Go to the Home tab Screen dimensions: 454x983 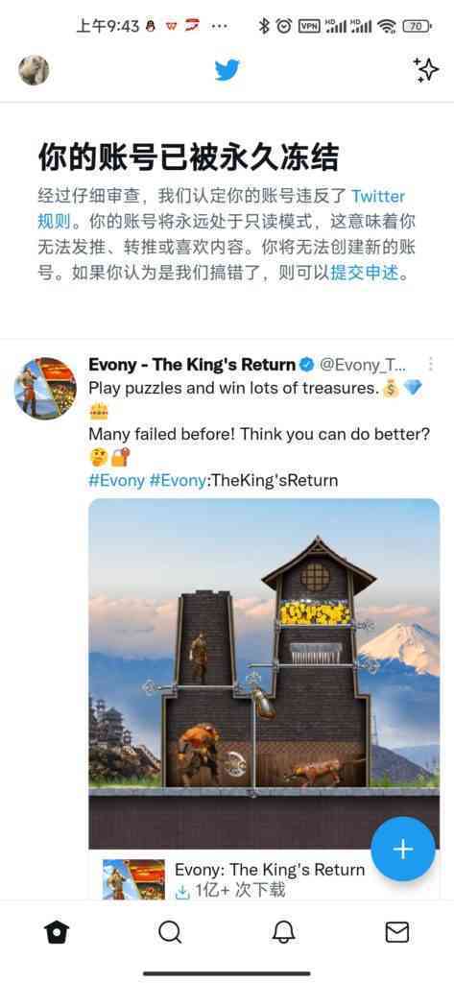[57, 932]
